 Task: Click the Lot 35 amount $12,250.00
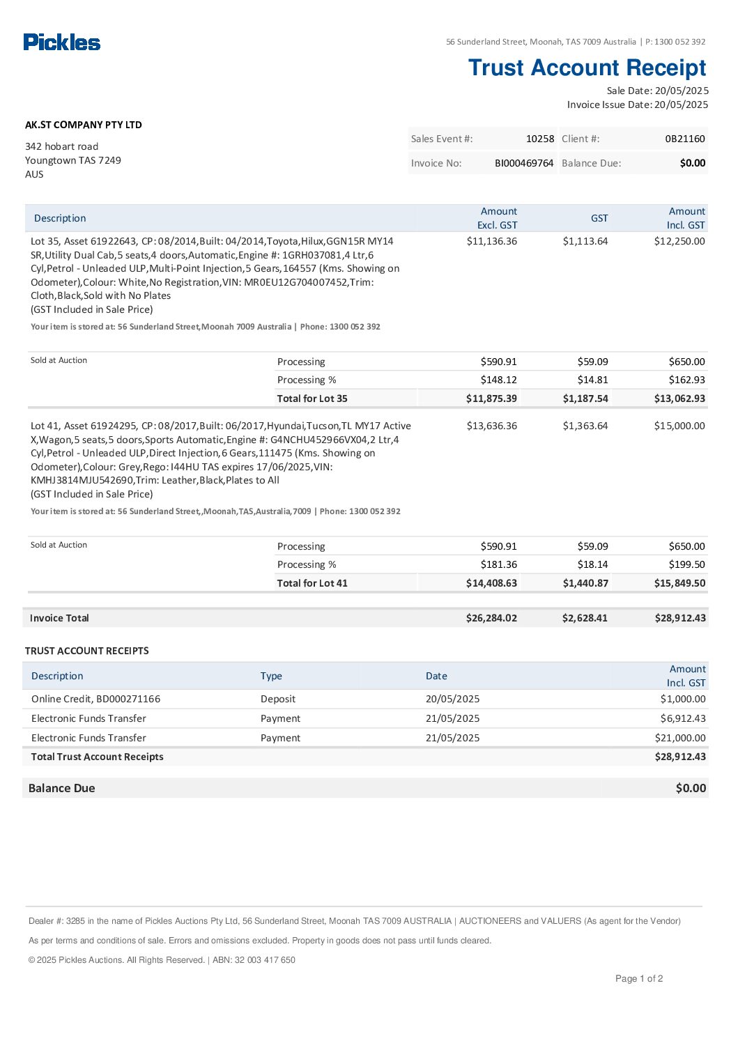[679, 241]
